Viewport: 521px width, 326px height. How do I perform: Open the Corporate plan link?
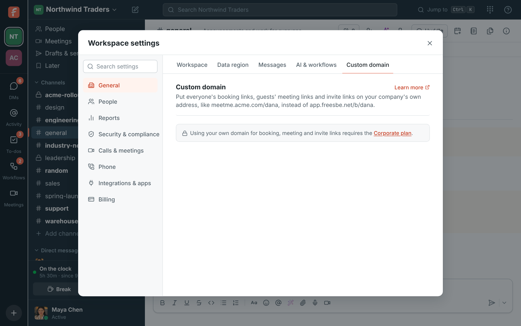coord(392,133)
